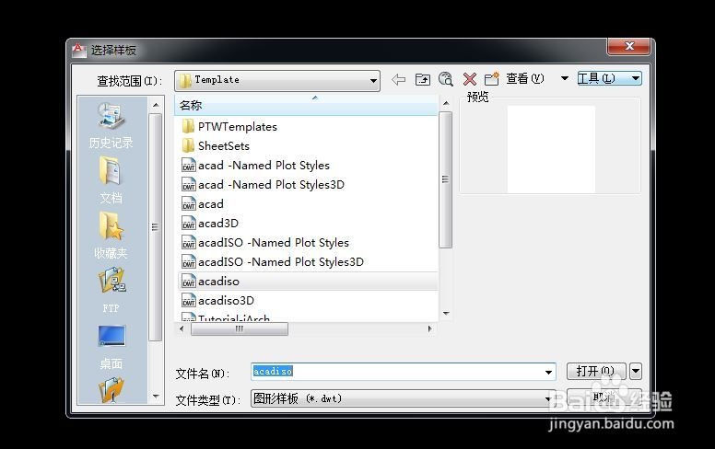Click the places sidebar scrollbar thumb
The width and height of the screenshot is (715, 449).
[x=156, y=226]
